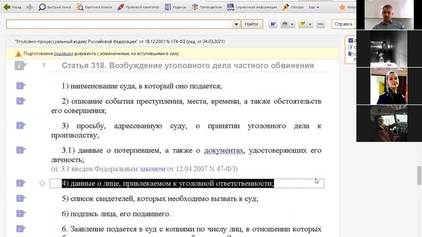
Task: Open info icon for item 6) подпись лица
Action: coord(21,213)
